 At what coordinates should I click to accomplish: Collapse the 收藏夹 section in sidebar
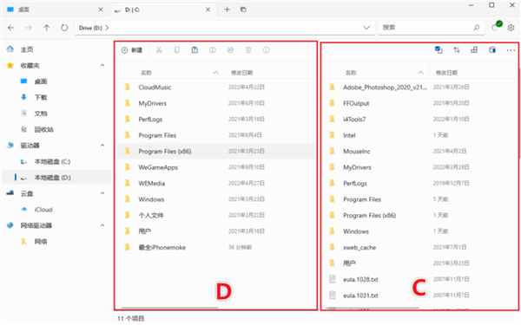click(102, 65)
